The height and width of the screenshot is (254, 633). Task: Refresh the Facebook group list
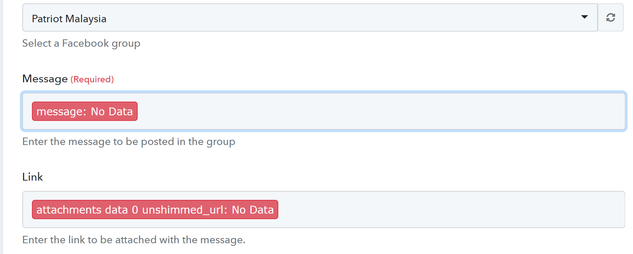point(610,17)
